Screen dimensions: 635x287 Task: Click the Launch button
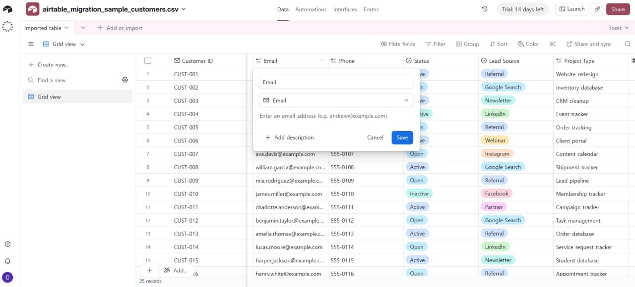pos(571,9)
